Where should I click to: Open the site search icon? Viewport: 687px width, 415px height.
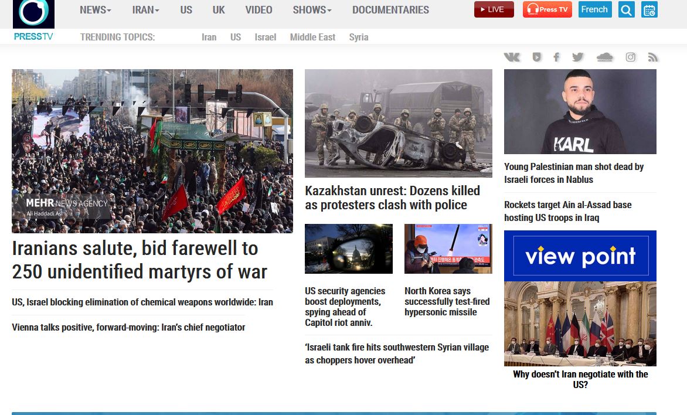pyautogui.click(x=626, y=9)
